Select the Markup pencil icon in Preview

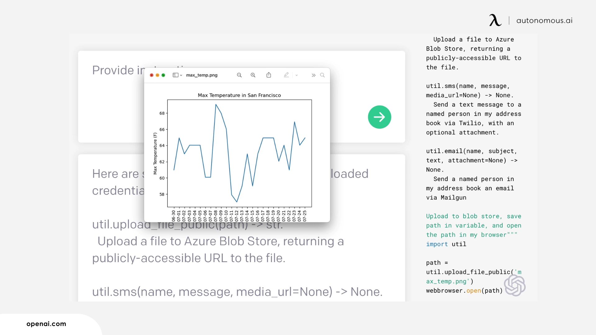[286, 75]
